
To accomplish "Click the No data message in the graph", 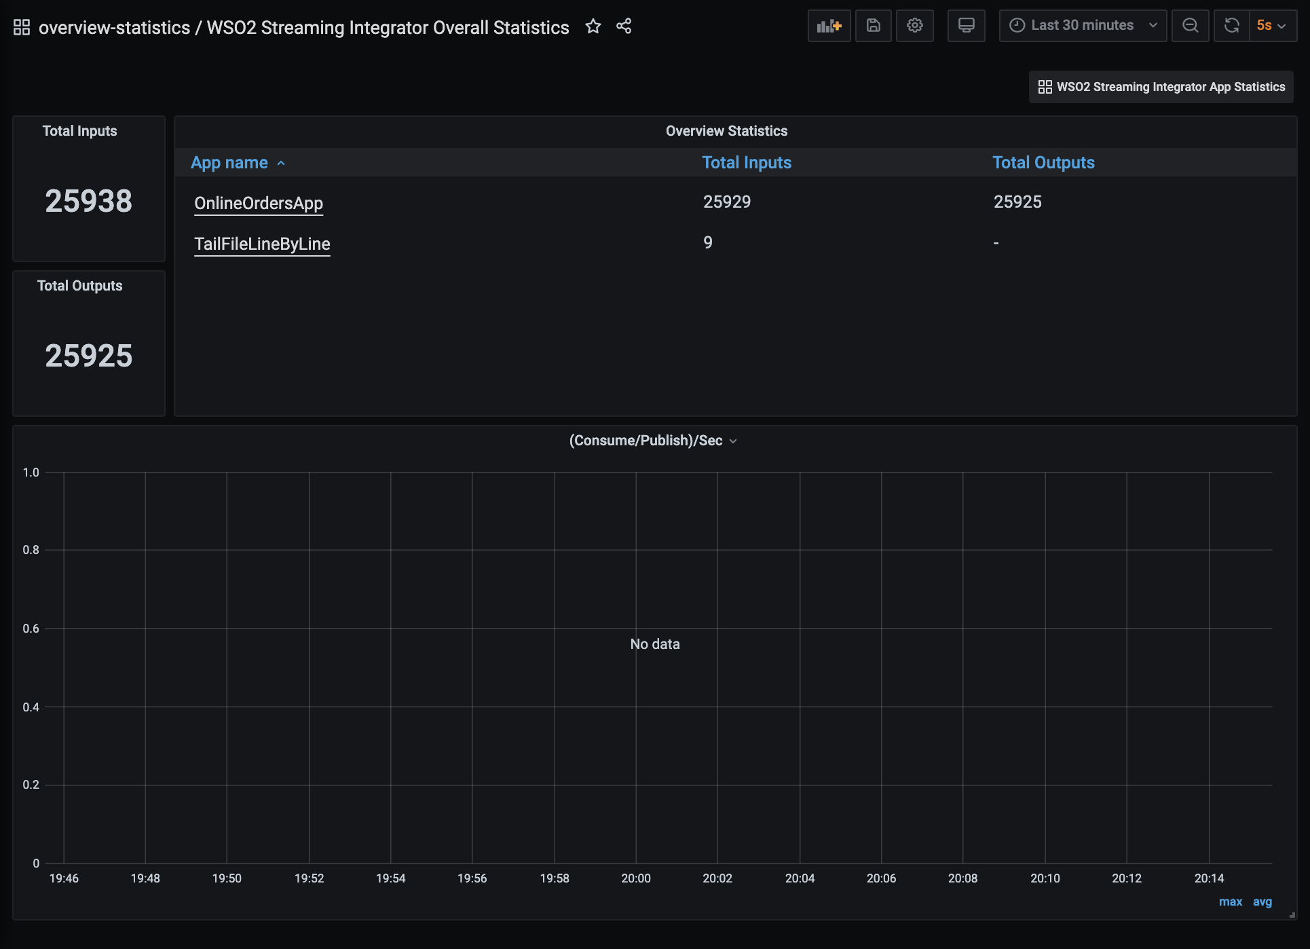I will 655,644.
